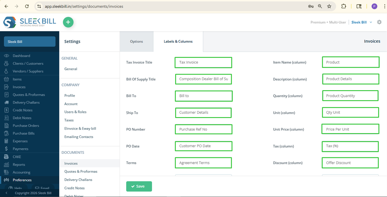The image size is (387, 197).
Task: Edit the Description column field
Action: 351,79
